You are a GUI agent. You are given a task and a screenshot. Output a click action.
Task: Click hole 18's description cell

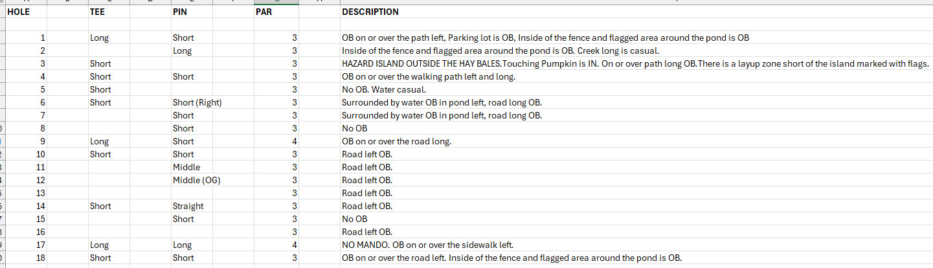(x=511, y=258)
